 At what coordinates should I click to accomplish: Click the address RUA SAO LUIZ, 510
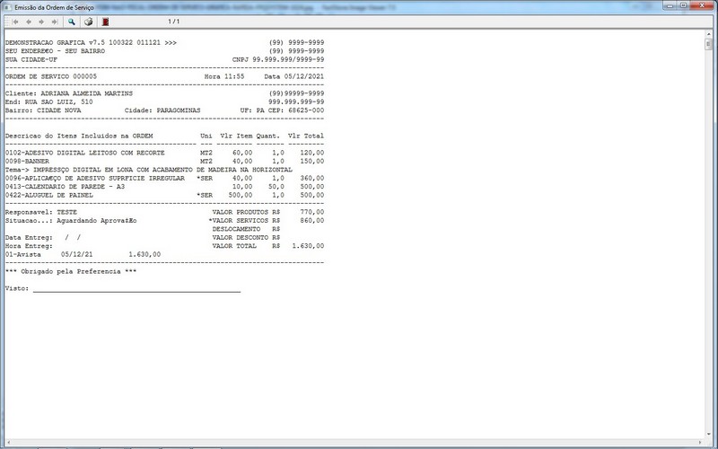click(x=58, y=101)
